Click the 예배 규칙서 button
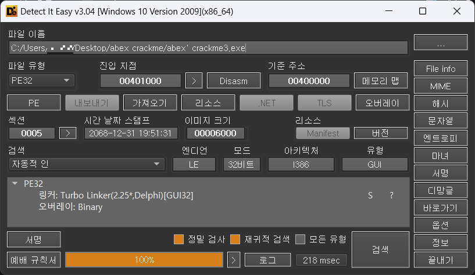 point(34,260)
